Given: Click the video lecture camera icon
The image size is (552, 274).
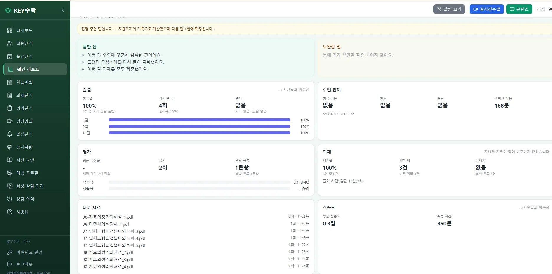Looking at the screenshot, I should 10,121.
